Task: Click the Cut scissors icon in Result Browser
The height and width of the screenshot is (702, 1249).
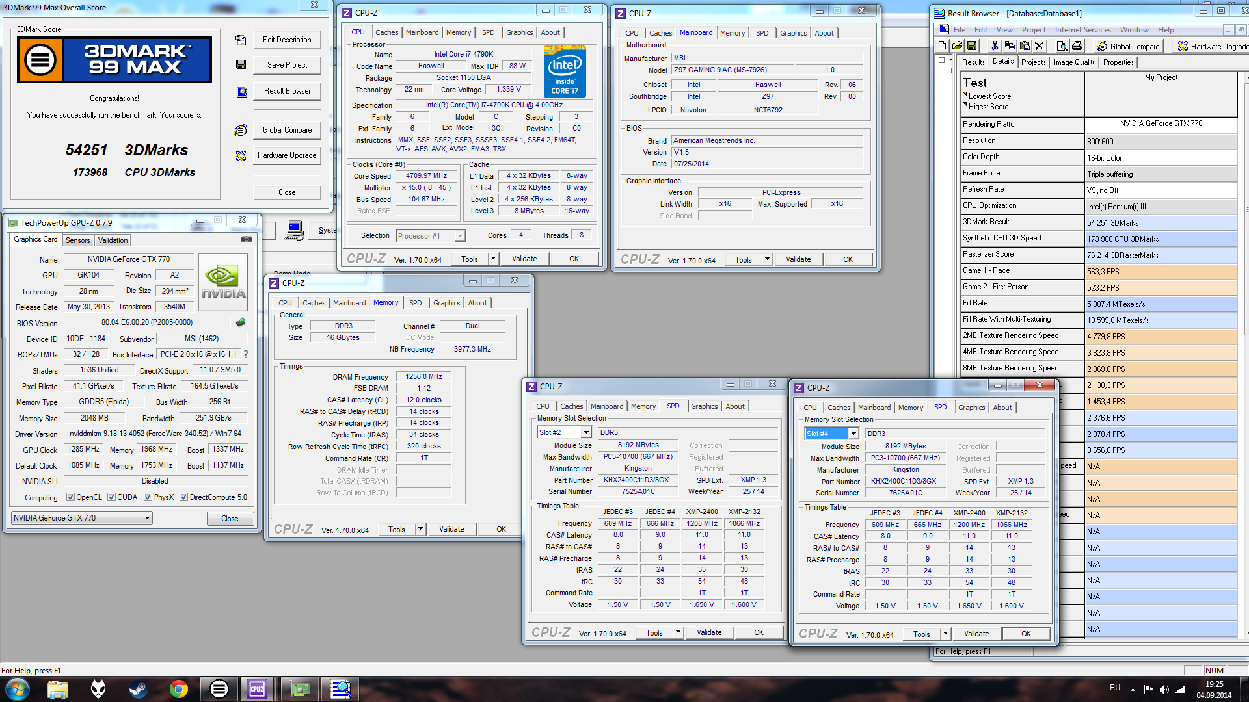Action: (x=994, y=45)
